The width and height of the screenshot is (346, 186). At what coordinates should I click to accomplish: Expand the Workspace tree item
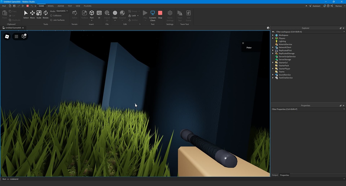(273, 35)
